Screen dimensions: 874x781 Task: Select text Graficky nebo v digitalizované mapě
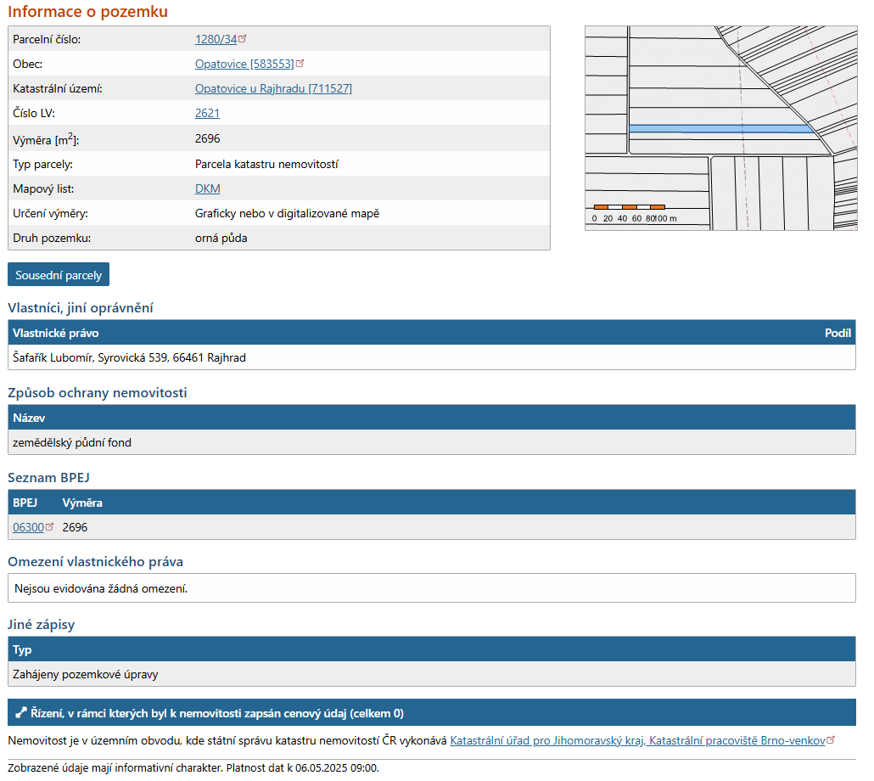287,214
